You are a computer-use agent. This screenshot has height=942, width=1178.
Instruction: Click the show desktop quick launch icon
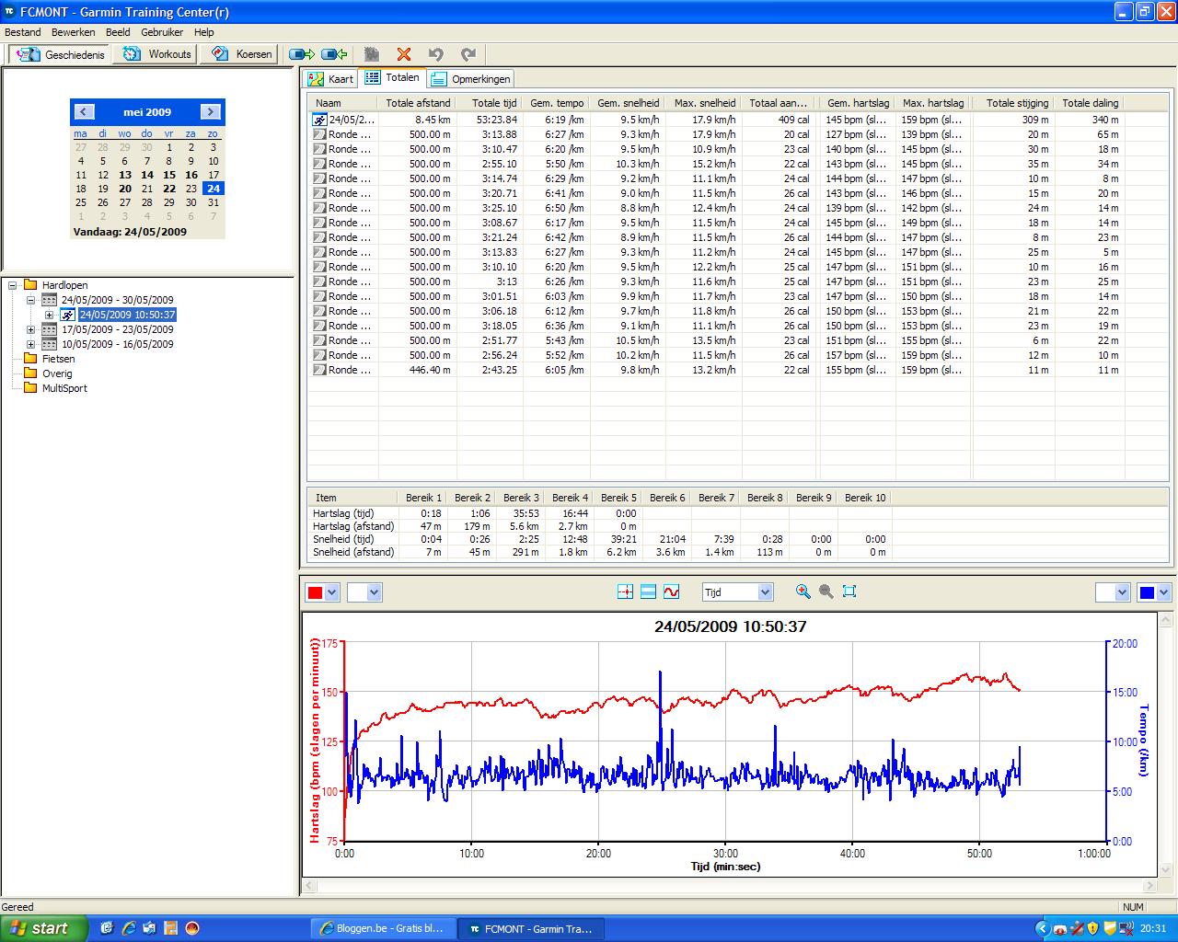click(107, 928)
